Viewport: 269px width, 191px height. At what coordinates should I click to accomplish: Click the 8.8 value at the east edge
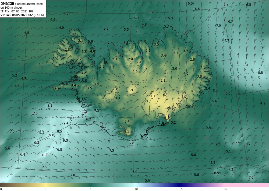(x=260, y=73)
